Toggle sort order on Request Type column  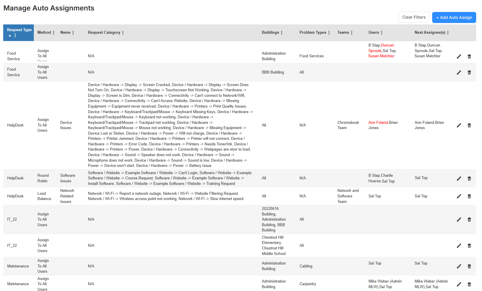pos(10,35)
